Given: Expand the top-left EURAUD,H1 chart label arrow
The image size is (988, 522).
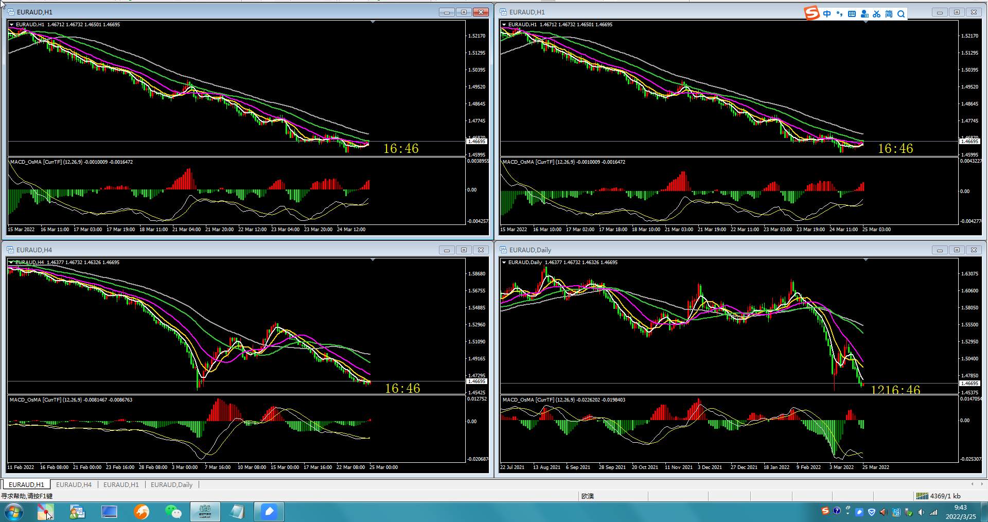Looking at the screenshot, I should (11, 24).
